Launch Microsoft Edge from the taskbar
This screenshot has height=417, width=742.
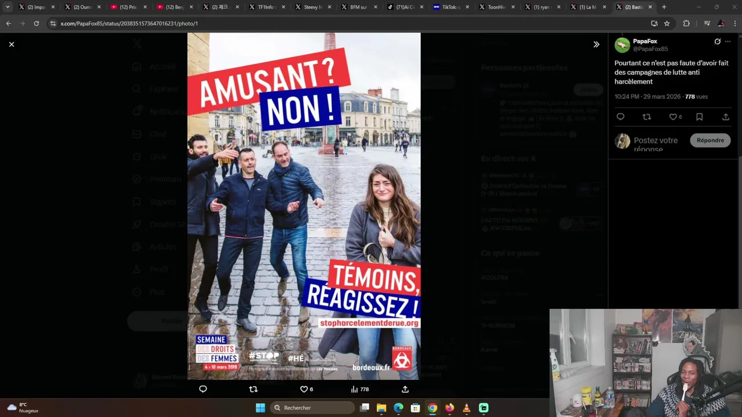(398, 408)
